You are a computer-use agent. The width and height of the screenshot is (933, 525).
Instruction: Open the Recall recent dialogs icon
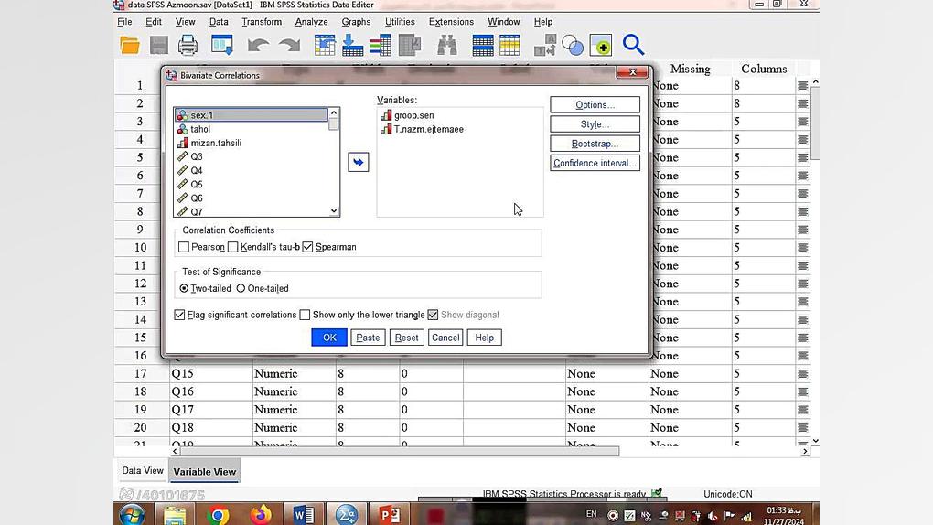click(222, 45)
